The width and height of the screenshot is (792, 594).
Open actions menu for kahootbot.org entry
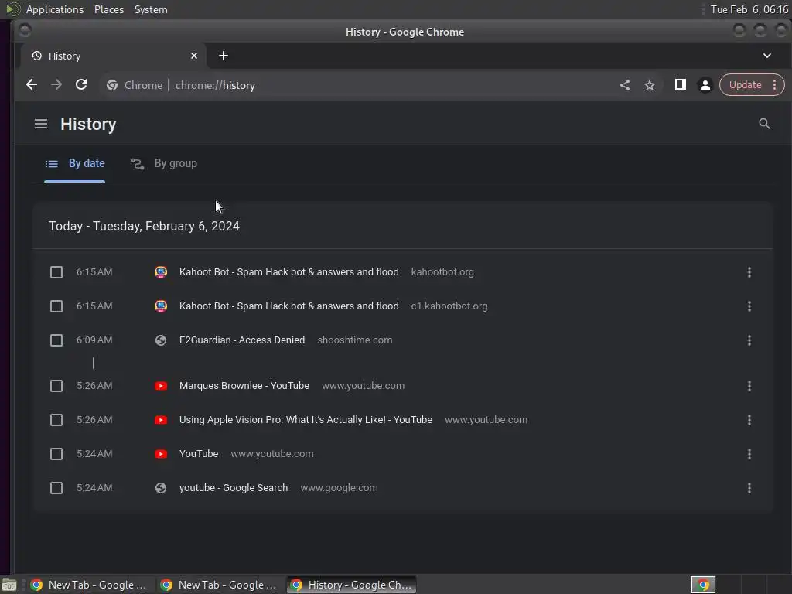point(749,272)
